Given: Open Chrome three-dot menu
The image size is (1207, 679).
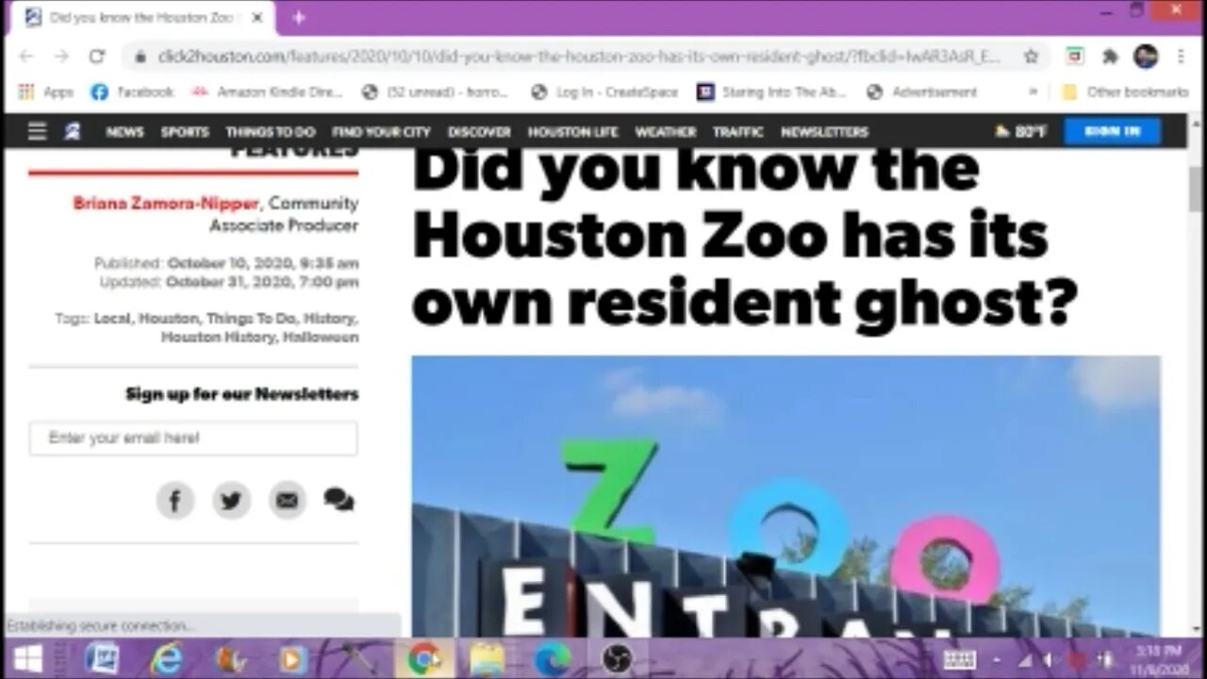Looking at the screenshot, I should point(1181,57).
